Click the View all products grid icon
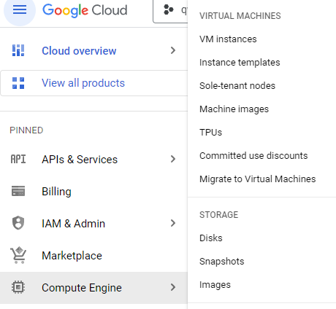The width and height of the screenshot is (336, 309). click(18, 83)
